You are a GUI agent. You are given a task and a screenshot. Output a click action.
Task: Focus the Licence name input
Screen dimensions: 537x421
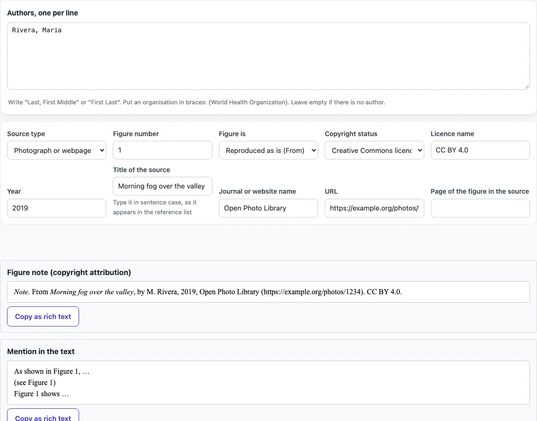(480, 150)
